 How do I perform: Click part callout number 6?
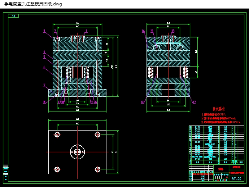click(x=44, y=67)
